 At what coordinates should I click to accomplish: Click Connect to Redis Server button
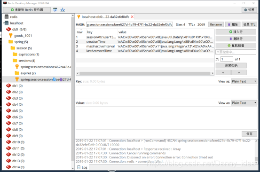coord(27,10)
